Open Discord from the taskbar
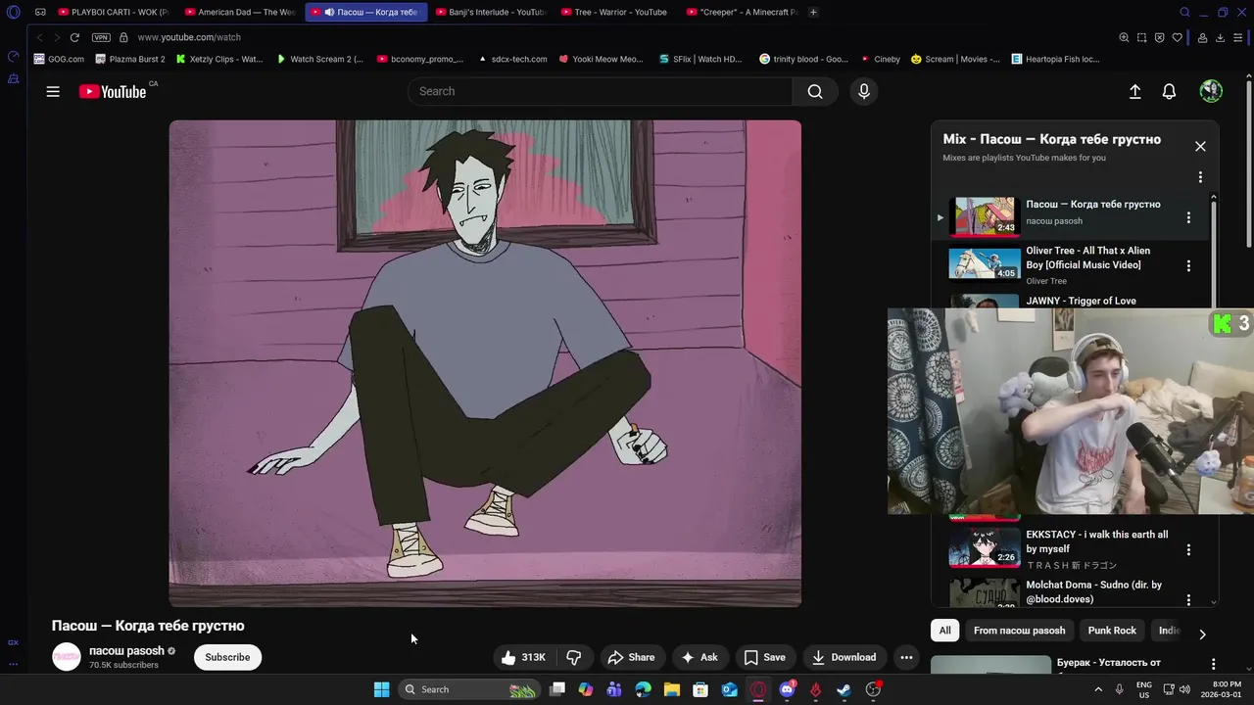 click(787, 689)
